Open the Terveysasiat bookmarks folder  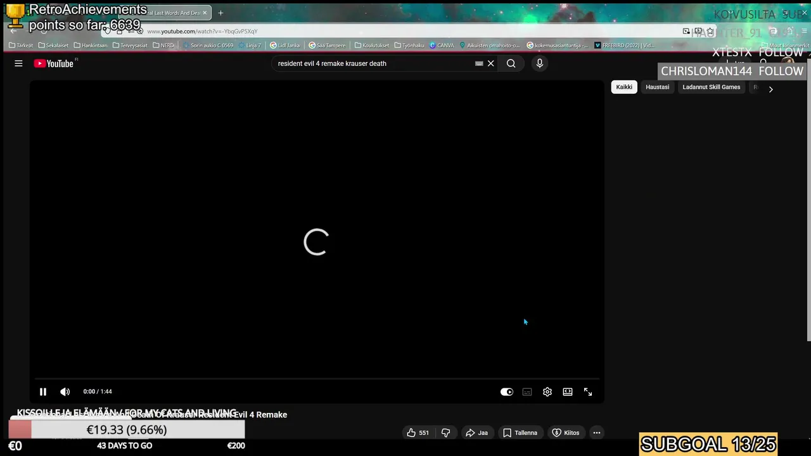[130, 46]
